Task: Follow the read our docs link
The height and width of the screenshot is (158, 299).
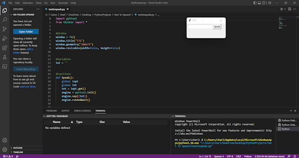Action: (27, 86)
